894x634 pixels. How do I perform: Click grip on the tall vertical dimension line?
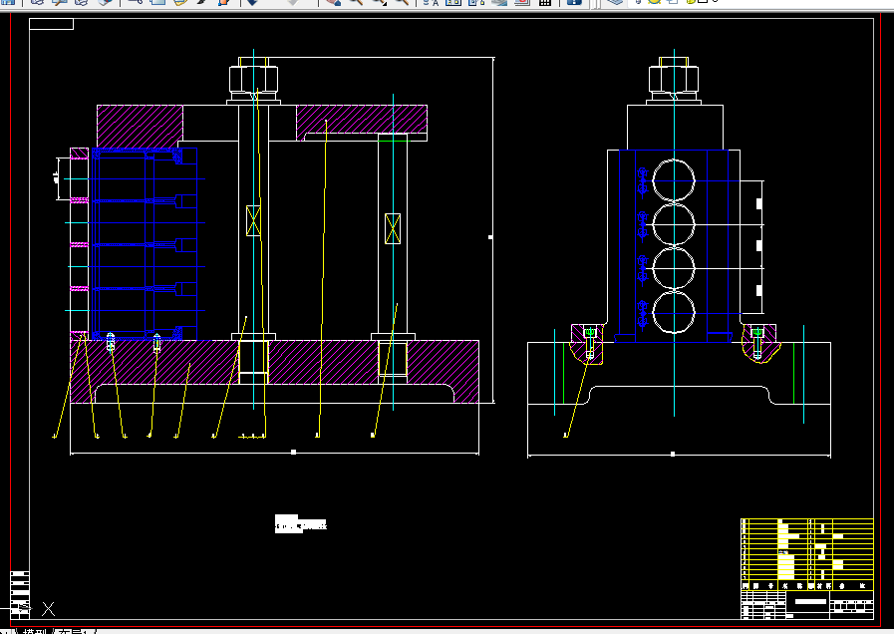click(x=490, y=236)
